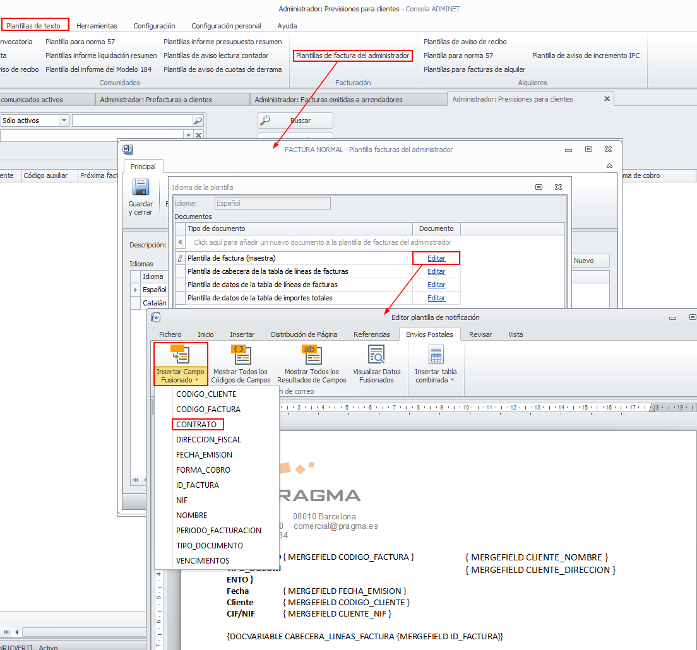The height and width of the screenshot is (650, 697).
Task: Click the search text input field
Action: tap(133, 121)
